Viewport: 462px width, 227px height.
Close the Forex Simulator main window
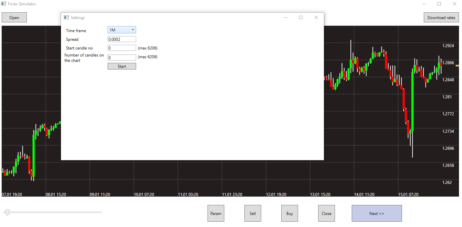[x=454, y=4]
